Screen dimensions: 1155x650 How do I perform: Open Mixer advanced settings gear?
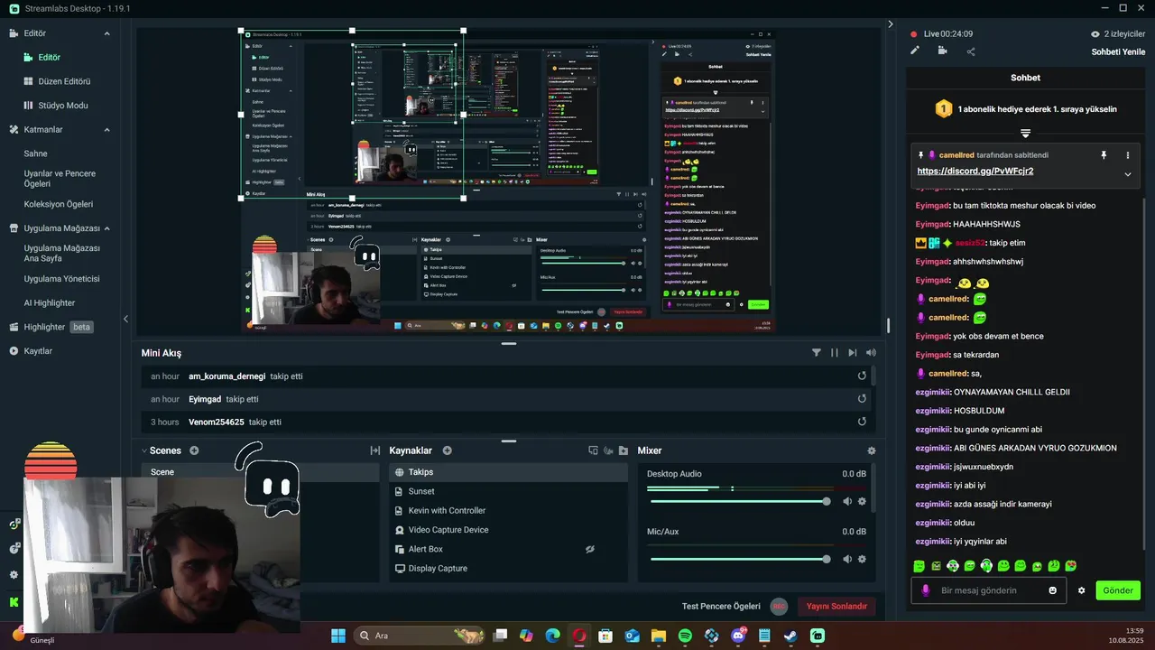[x=871, y=450]
